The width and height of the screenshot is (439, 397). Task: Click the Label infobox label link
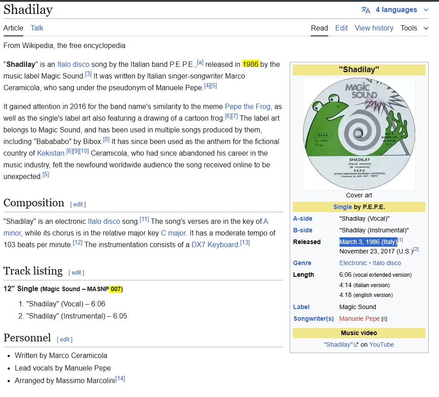click(301, 307)
